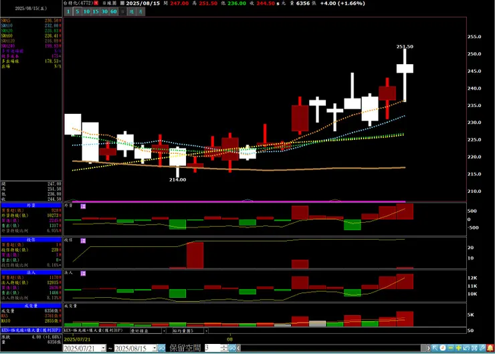Viewport: 495px width, 354px height.
Task: Select the 10-minute timeframe button
Action: (86, 11)
